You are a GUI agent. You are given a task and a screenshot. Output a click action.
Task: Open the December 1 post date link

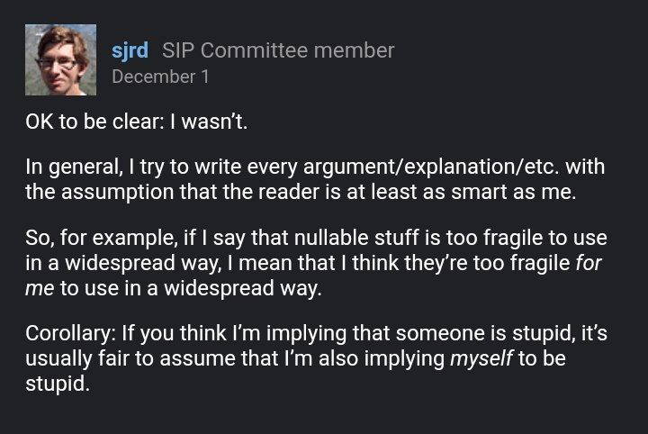click(x=160, y=77)
